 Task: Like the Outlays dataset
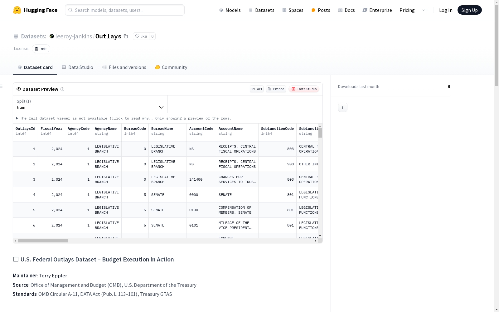click(x=141, y=36)
